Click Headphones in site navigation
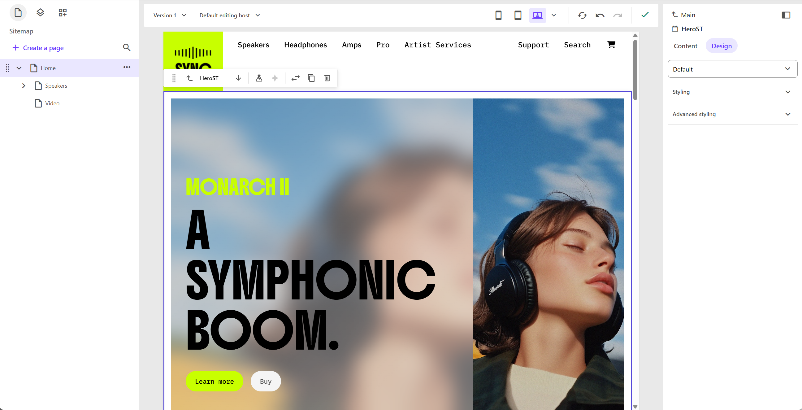This screenshot has height=410, width=802. 306,45
